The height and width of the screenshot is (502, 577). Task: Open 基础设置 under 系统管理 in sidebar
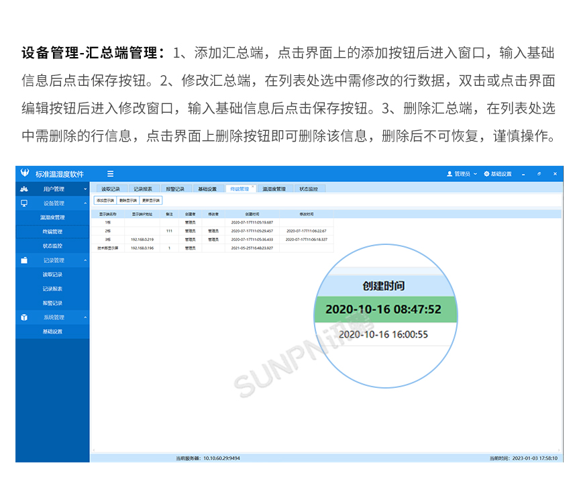[52, 331]
